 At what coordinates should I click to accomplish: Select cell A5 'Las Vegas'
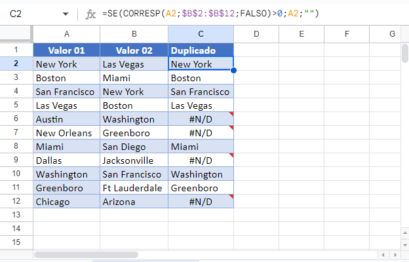click(x=66, y=105)
